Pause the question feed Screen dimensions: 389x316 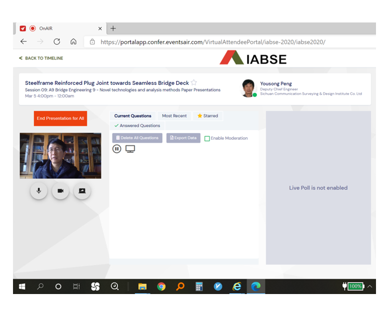pos(117,149)
